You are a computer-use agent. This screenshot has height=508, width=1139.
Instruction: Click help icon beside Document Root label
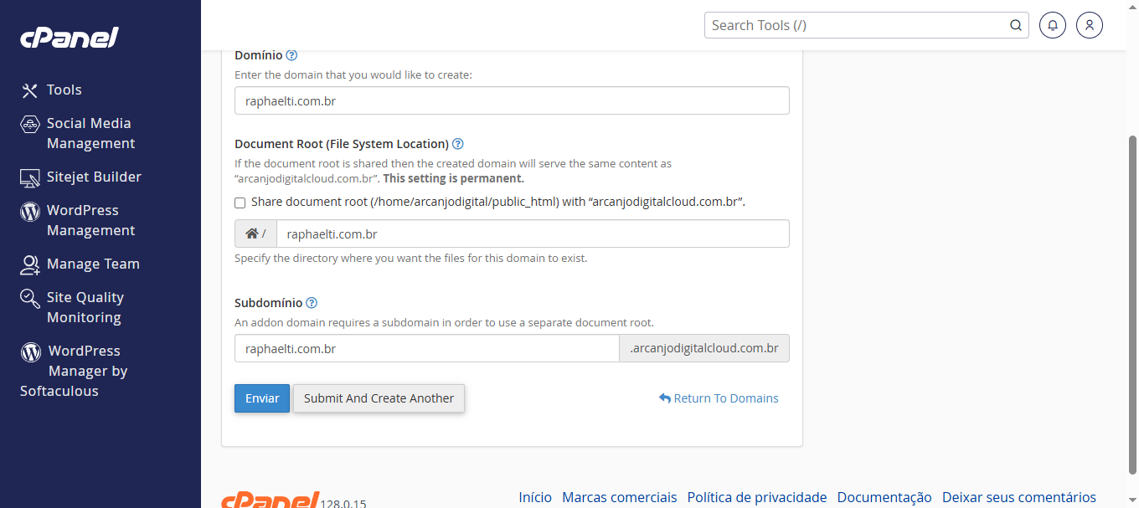tap(458, 144)
